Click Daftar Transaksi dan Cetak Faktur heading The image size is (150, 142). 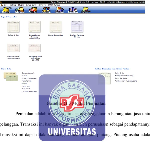(x=112, y=69)
